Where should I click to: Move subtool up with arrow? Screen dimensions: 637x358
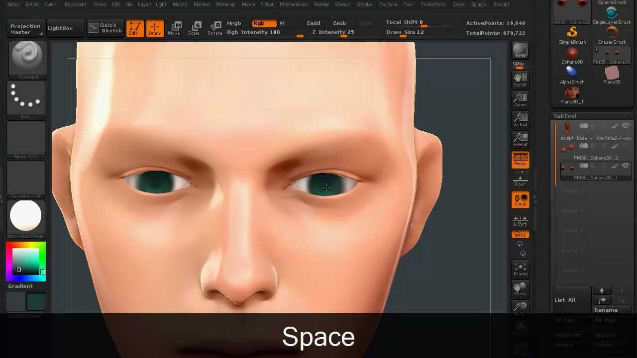[602, 290]
